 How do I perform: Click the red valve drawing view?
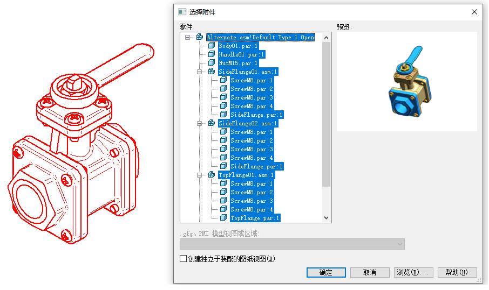coord(81,144)
